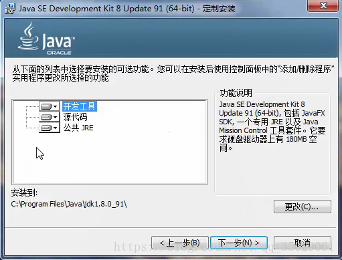Viewport: 342px width, 260px height.
Task: Open the drive dropdown for 开发工具
Action: click(50, 106)
